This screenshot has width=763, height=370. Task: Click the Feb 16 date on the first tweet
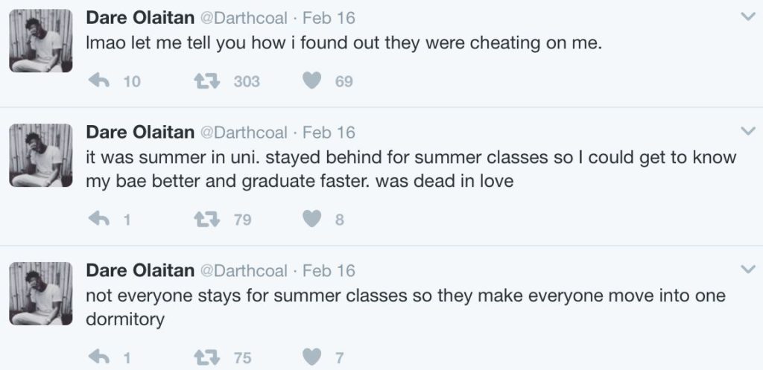[x=329, y=17]
